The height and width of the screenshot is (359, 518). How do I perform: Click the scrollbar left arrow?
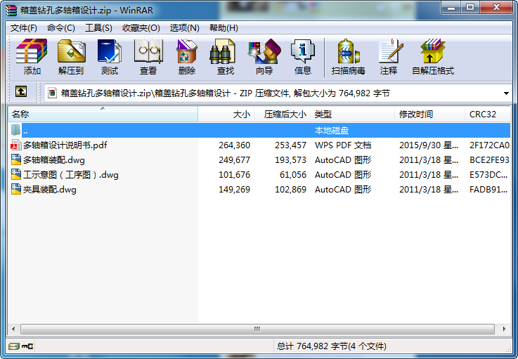(13, 329)
